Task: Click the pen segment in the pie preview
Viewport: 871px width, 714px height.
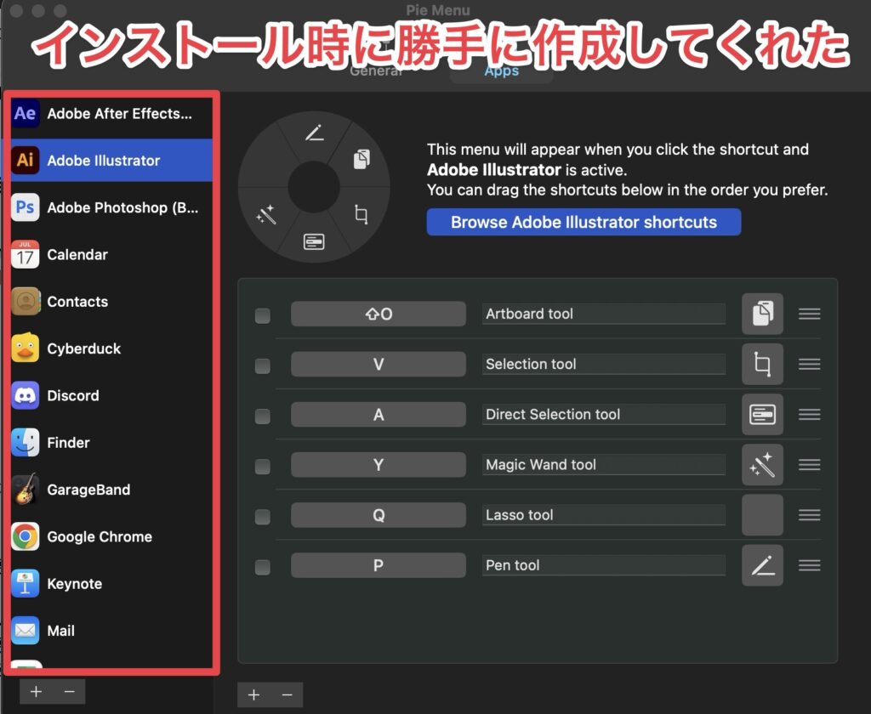Action: (315, 133)
